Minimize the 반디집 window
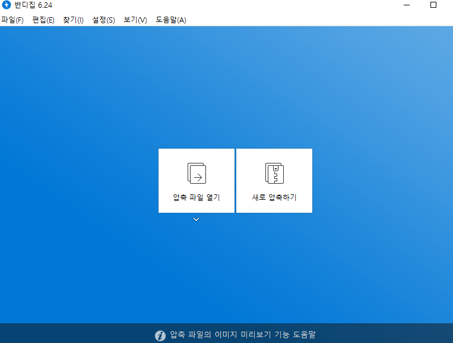The image size is (453, 343). click(x=407, y=5)
